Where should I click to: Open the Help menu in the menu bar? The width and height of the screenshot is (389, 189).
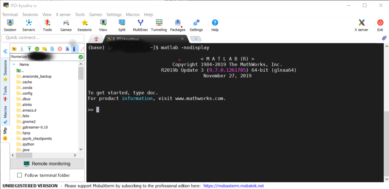pos(148,14)
